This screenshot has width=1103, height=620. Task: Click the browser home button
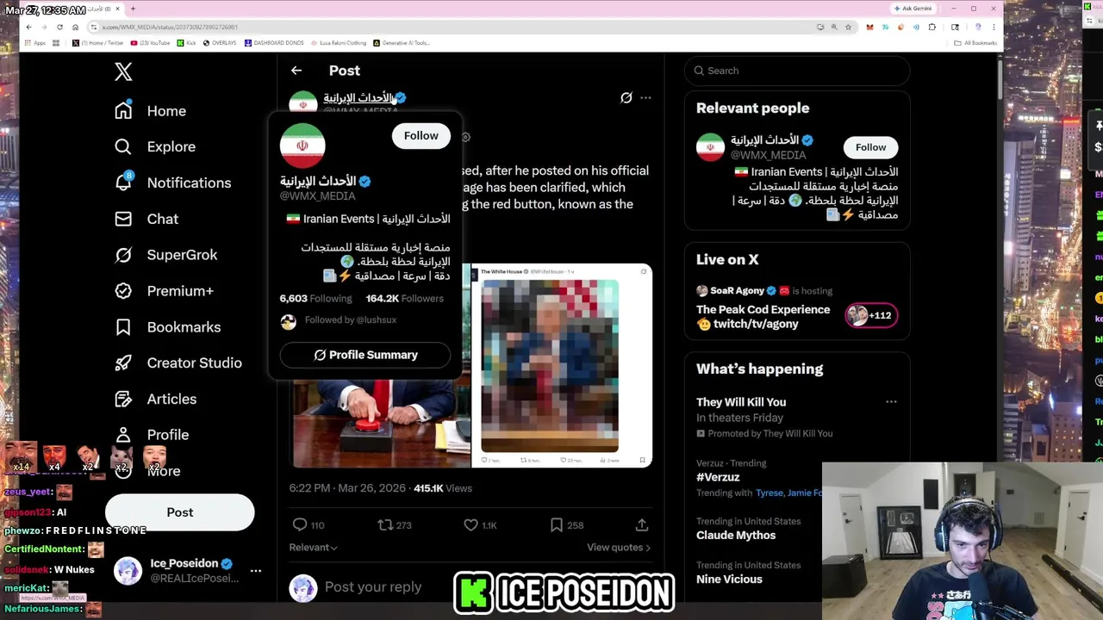click(75, 27)
